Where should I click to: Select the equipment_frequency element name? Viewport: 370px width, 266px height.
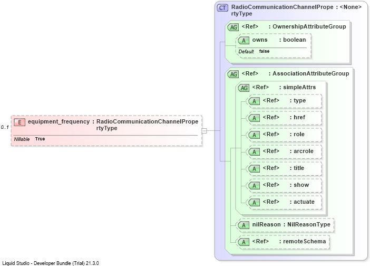click(x=59, y=121)
